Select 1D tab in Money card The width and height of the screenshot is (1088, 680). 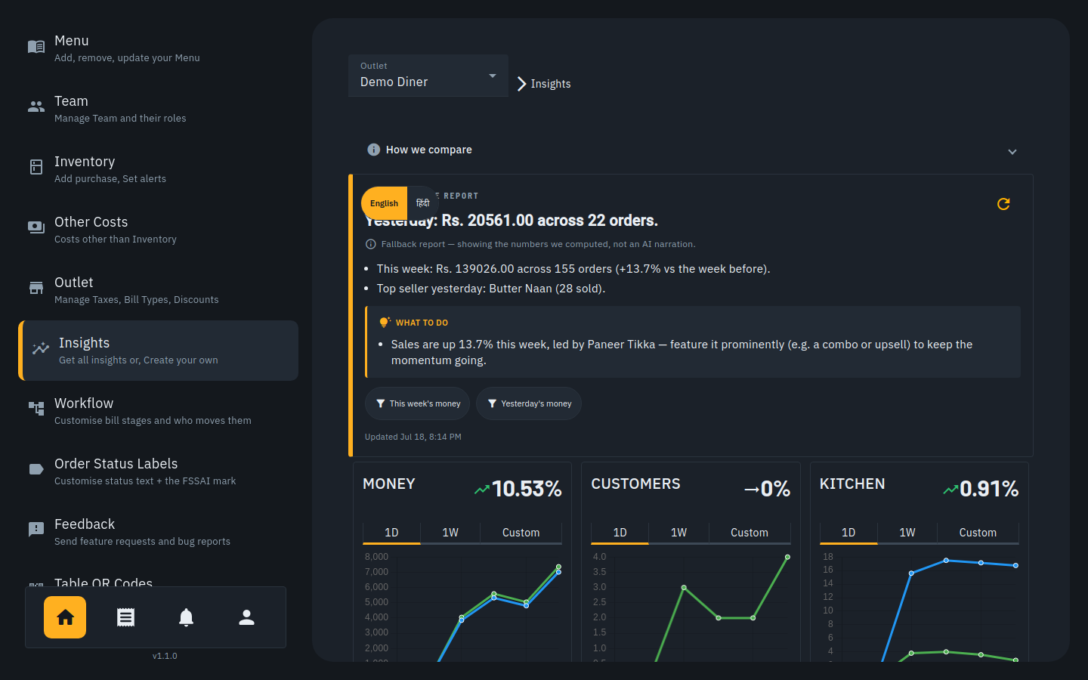click(x=391, y=533)
